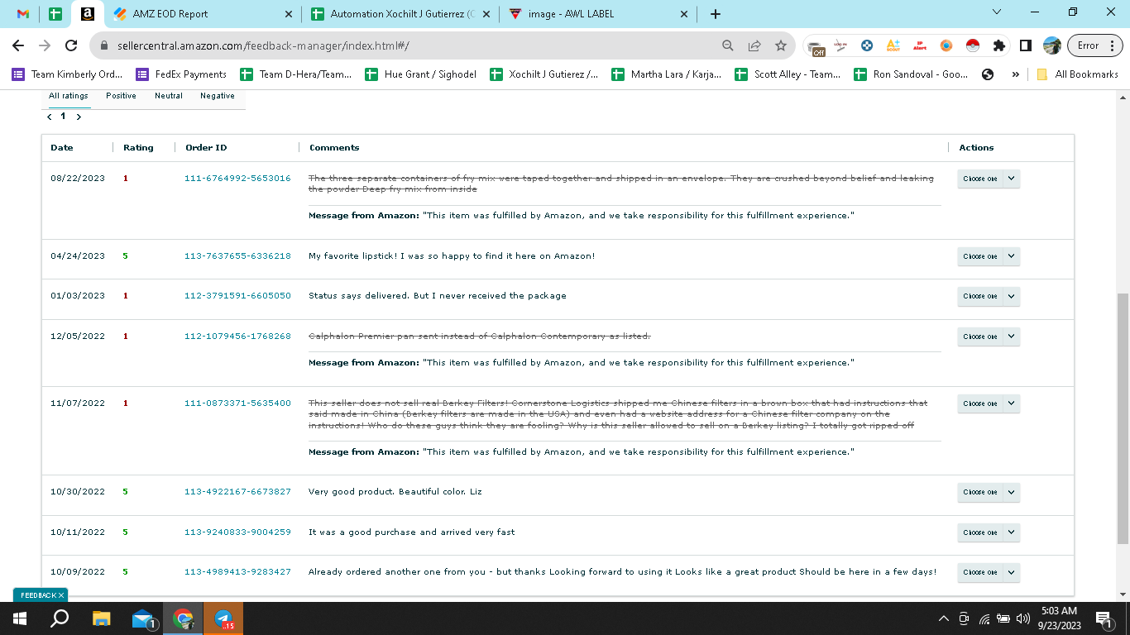Switch to the image - AWL LABEL tab
The height and width of the screenshot is (635, 1130).
click(x=597, y=14)
